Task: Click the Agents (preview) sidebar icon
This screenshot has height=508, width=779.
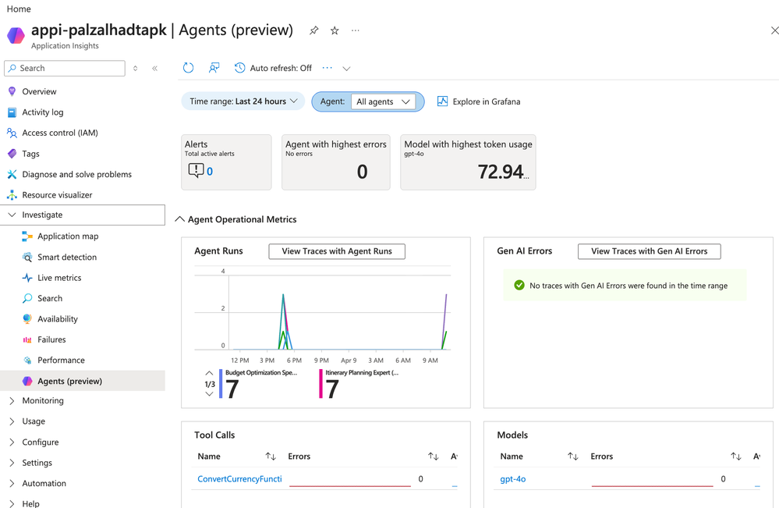Action: tap(27, 382)
